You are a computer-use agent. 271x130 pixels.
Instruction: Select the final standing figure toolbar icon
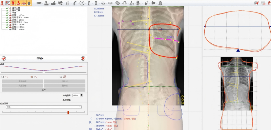(x=160, y=3)
